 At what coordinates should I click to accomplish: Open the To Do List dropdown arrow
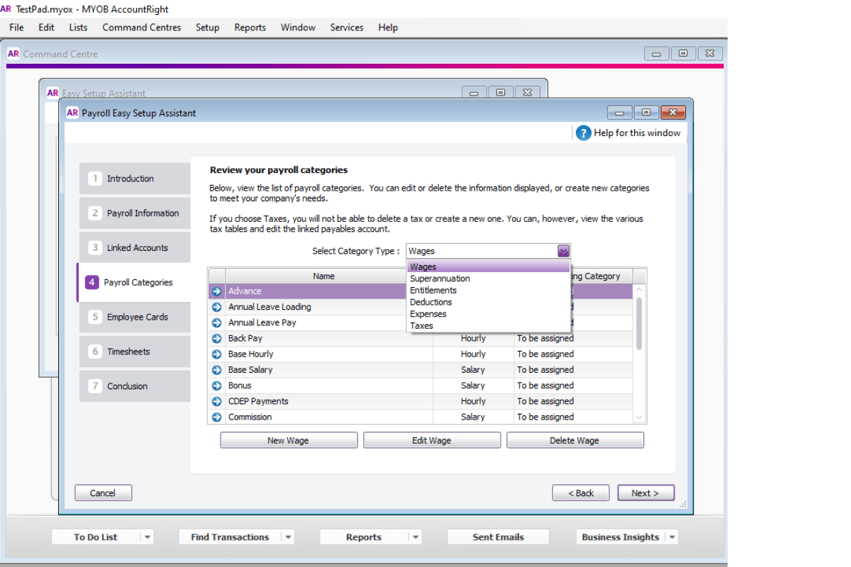(x=147, y=537)
